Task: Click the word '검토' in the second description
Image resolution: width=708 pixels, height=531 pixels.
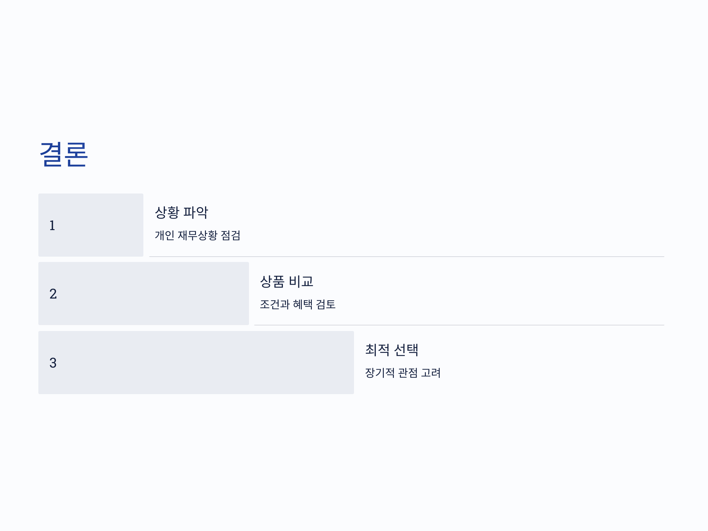Action: tap(326, 304)
